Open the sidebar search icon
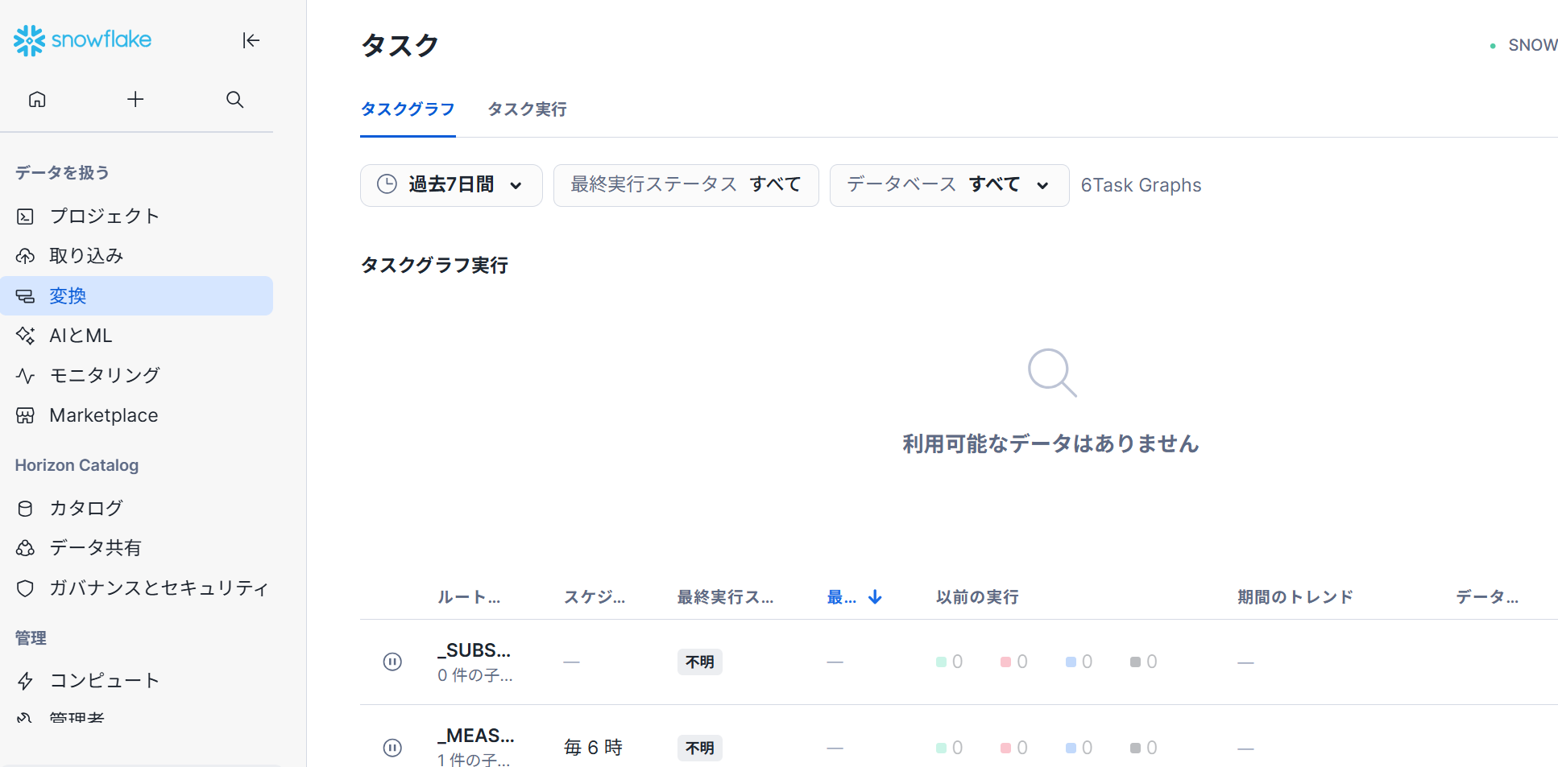 click(234, 99)
